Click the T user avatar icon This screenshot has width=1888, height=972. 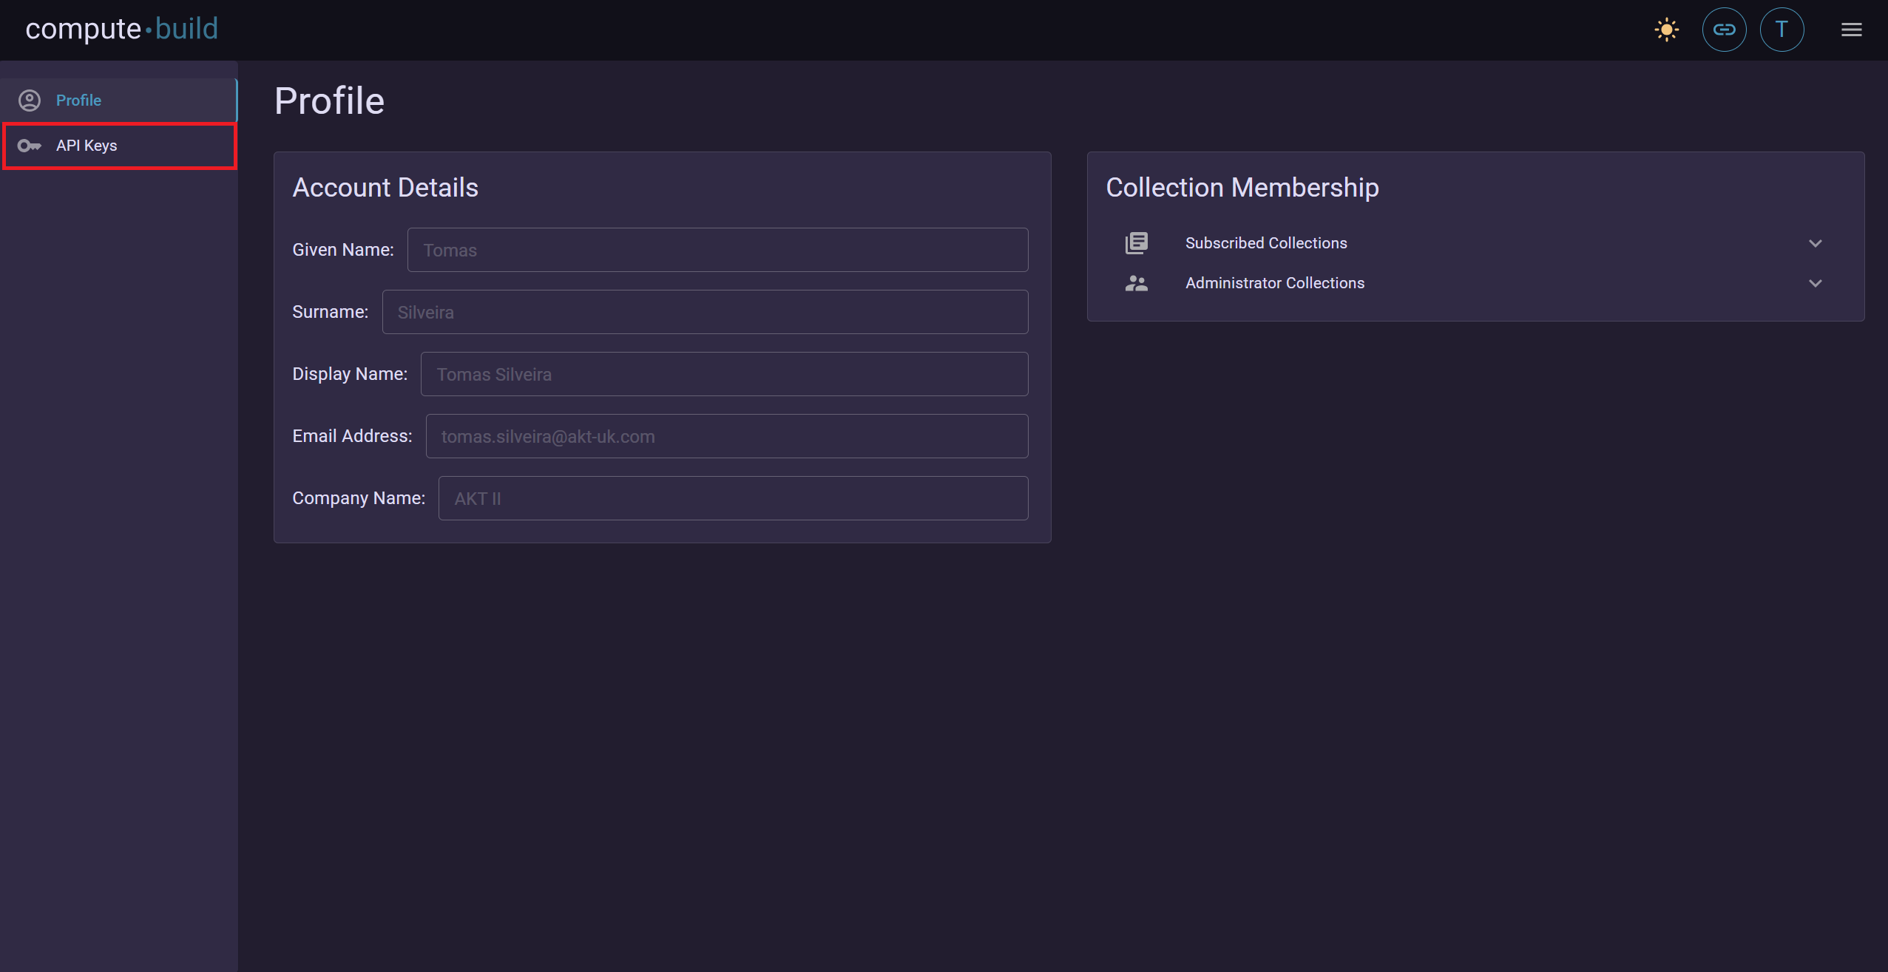1782,30
